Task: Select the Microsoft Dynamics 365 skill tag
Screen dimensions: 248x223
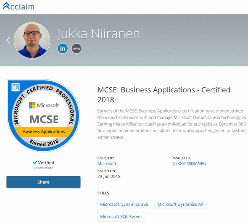Action: tap(124, 204)
